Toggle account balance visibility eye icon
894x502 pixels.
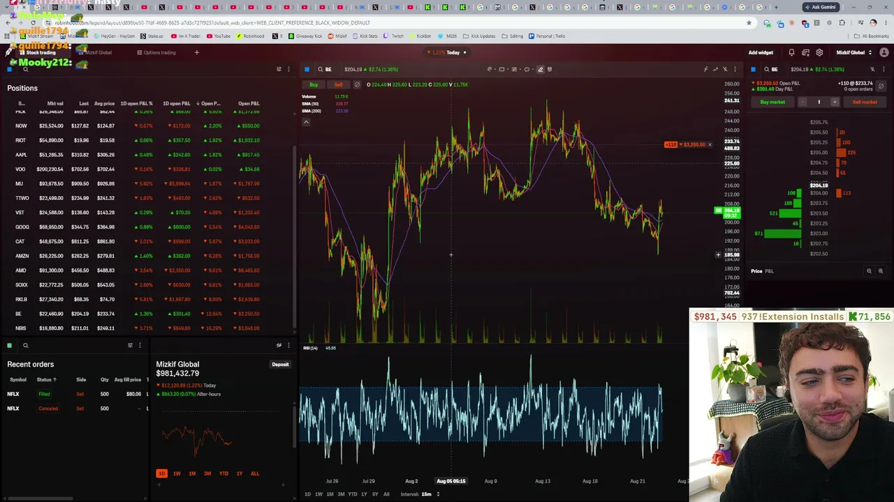point(279,345)
